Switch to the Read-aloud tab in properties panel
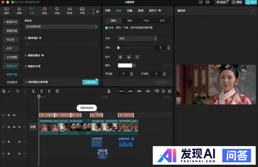 (141, 11)
